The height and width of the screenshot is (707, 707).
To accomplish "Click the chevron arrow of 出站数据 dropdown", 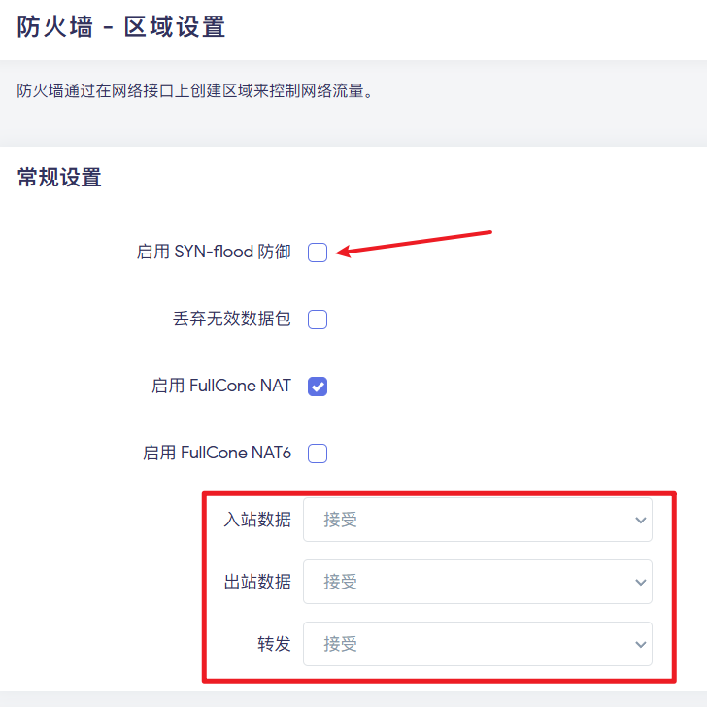I will [640, 582].
